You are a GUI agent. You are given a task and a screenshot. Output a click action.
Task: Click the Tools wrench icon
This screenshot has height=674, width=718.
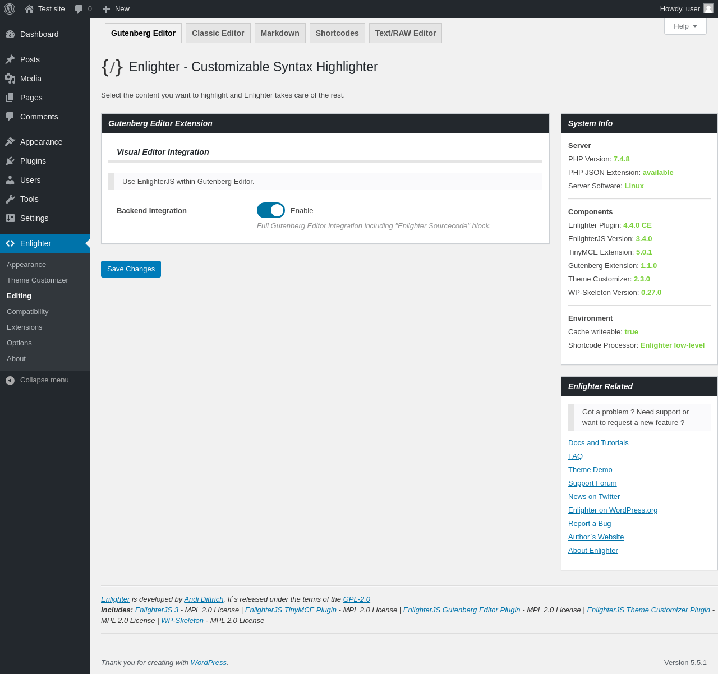(10, 199)
